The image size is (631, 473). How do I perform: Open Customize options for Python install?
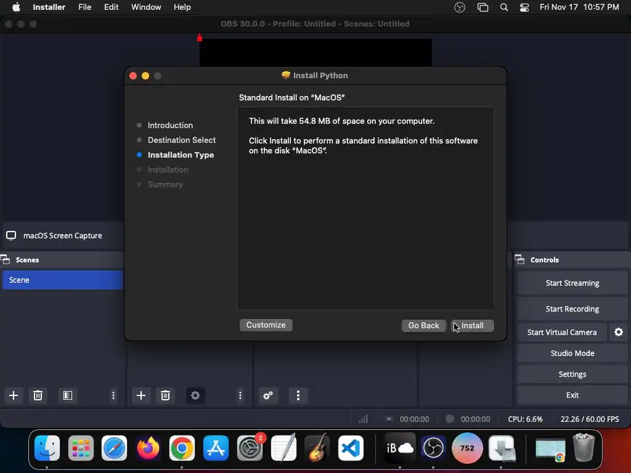(266, 325)
